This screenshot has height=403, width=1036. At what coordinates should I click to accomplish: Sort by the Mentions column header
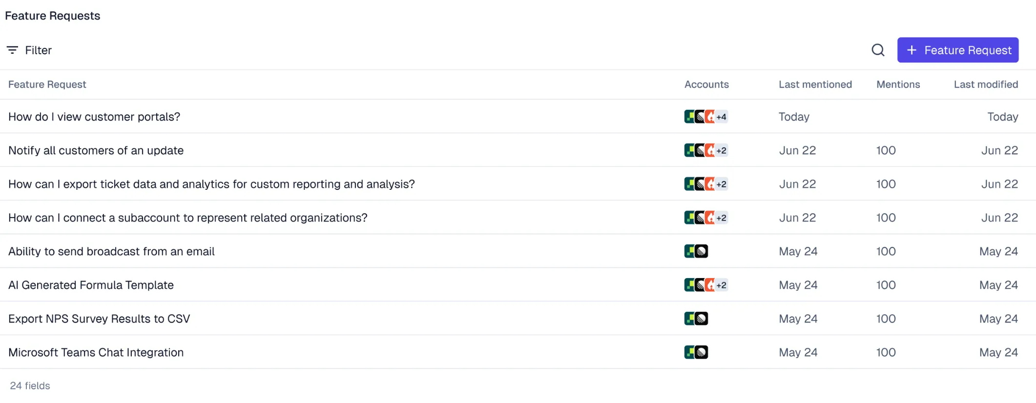tap(898, 84)
